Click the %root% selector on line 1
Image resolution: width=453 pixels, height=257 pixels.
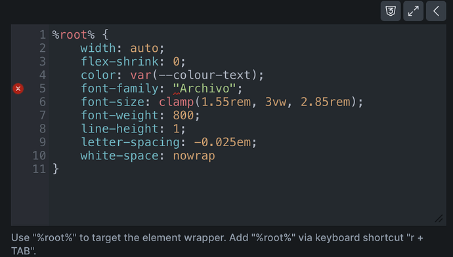point(74,35)
